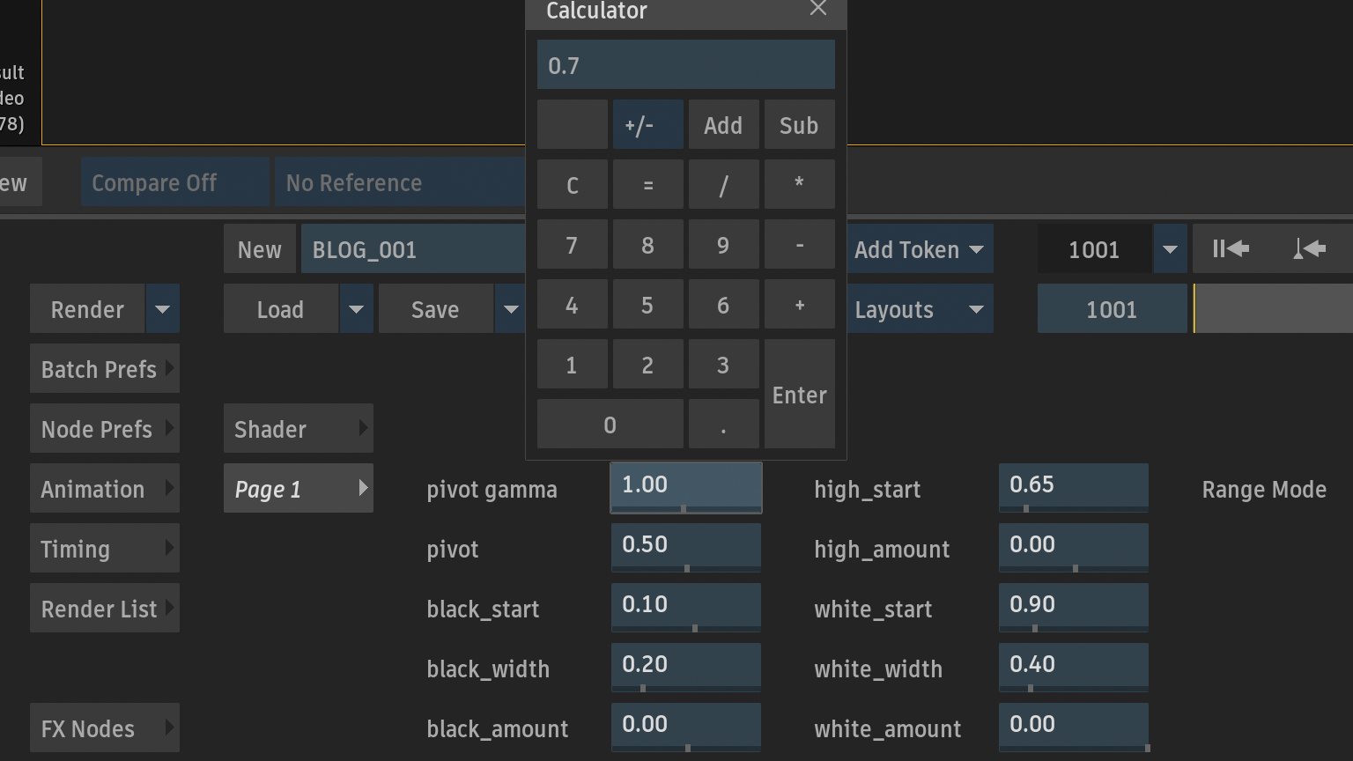Viewport: 1353px width, 761px height.
Task: Click the 1001 frame field beside Add Token
Action: click(1095, 248)
